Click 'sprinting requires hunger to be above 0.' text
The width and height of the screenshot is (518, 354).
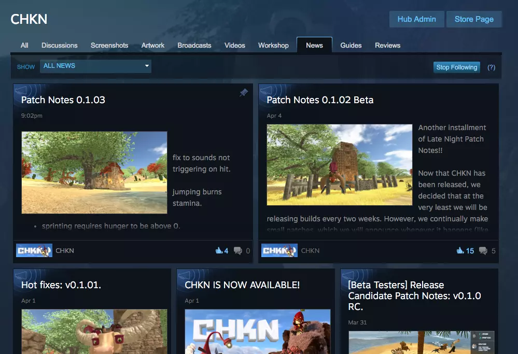coord(111,226)
